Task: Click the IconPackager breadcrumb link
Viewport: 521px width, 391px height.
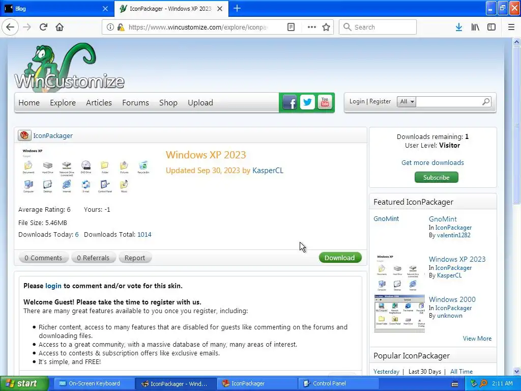Action: pos(53,135)
